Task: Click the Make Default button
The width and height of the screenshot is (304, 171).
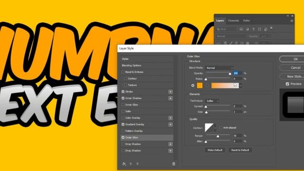Action: [215, 150]
